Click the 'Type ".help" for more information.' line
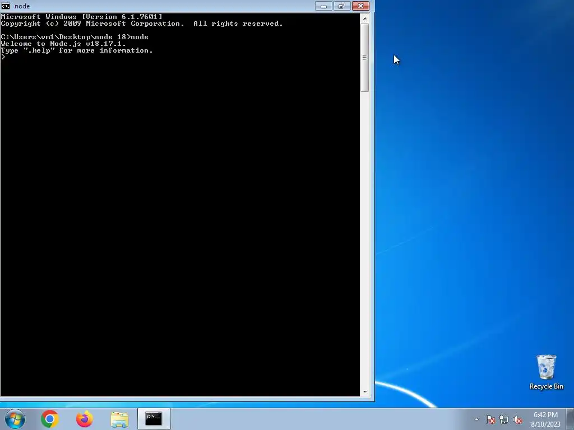This screenshot has height=430, width=574. pyautogui.click(x=77, y=50)
